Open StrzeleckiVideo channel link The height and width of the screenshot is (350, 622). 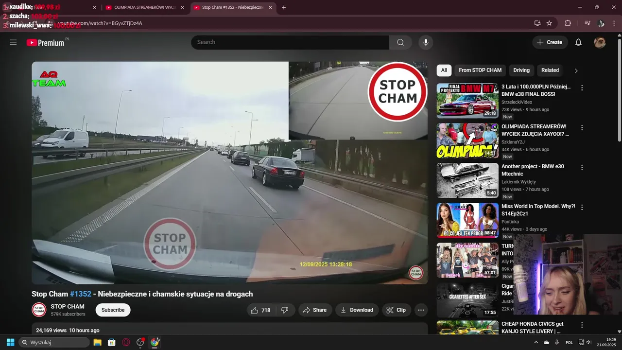point(517,102)
